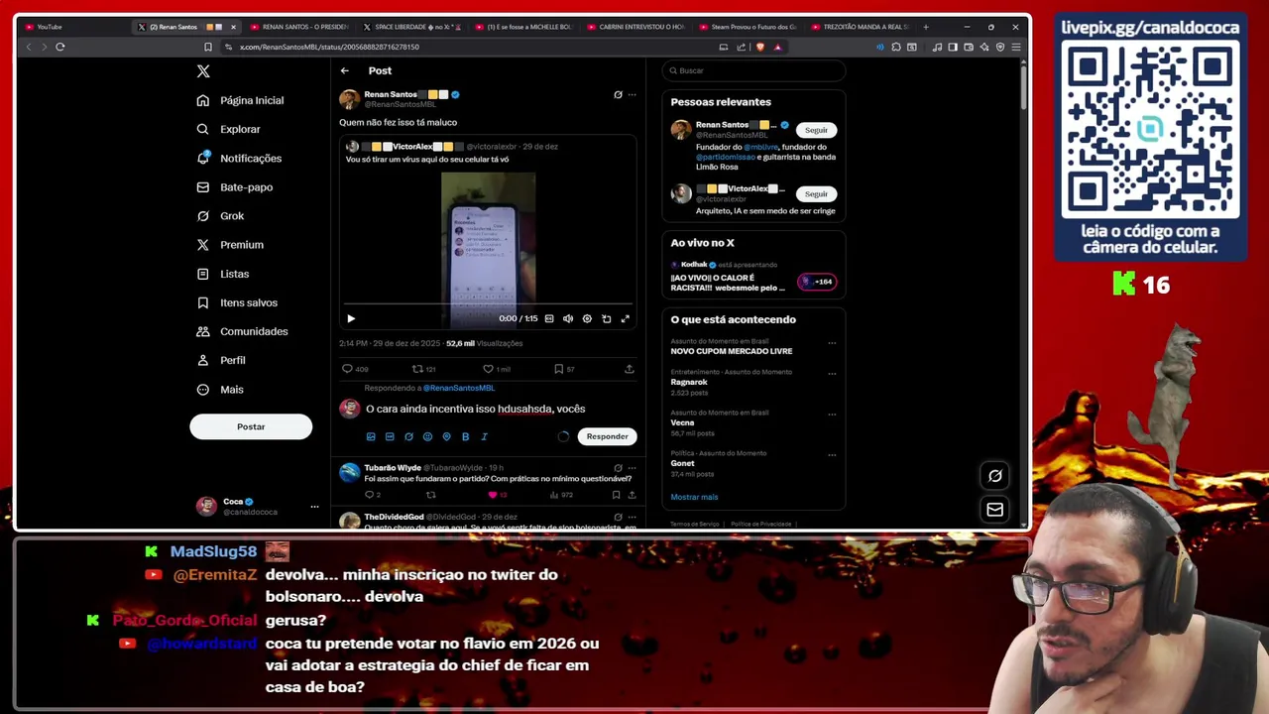Viewport: 1269px width, 714px height.
Task: Go back with the Post arrow
Action: pyautogui.click(x=344, y=70)
